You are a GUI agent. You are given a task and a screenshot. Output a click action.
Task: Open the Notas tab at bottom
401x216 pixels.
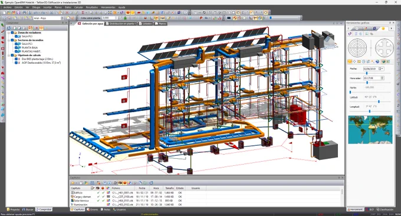[x=106, y=210]
